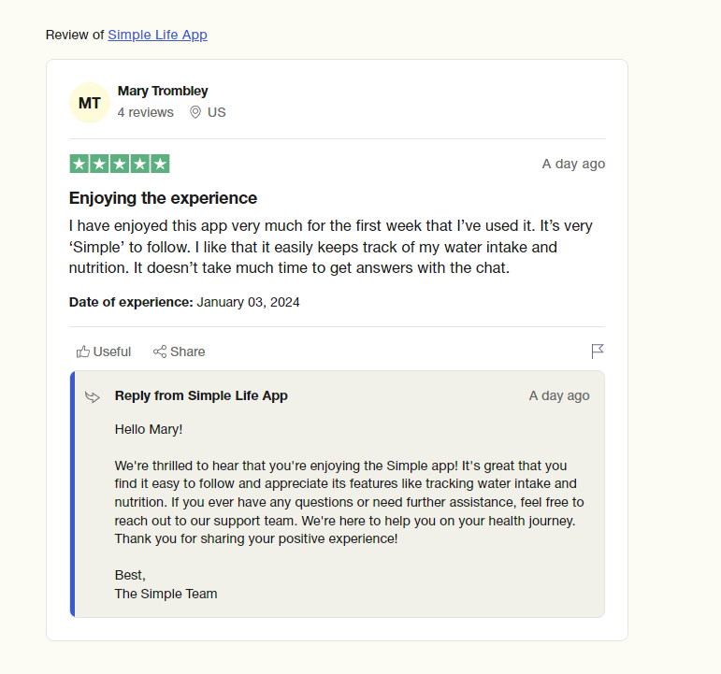Click the reply's 'A day ago' timestamp
Image resolution: width=721 pixels, height=674 pixels.
[559, 395]
